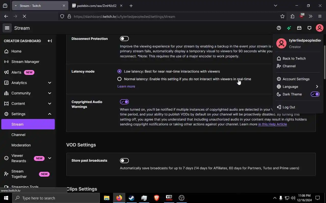Open Stream Manager in the sidebar

pyautogui.click(x=28, y=62)
